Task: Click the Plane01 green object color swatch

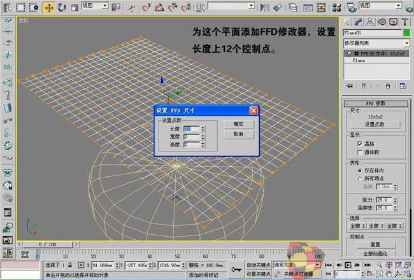Action: tap(407, 32)
